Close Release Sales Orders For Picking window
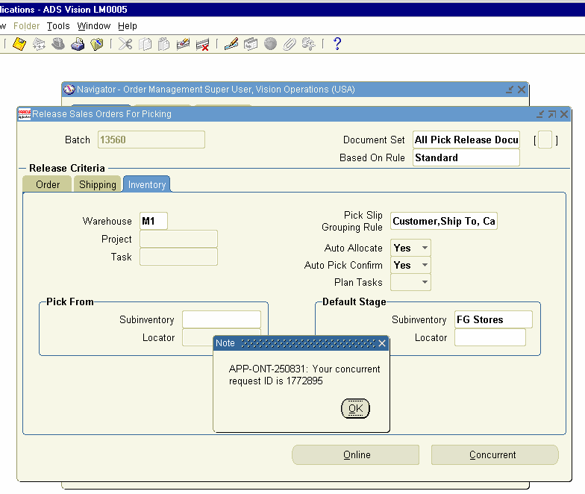The image size is (585, 494). point(564,114)
